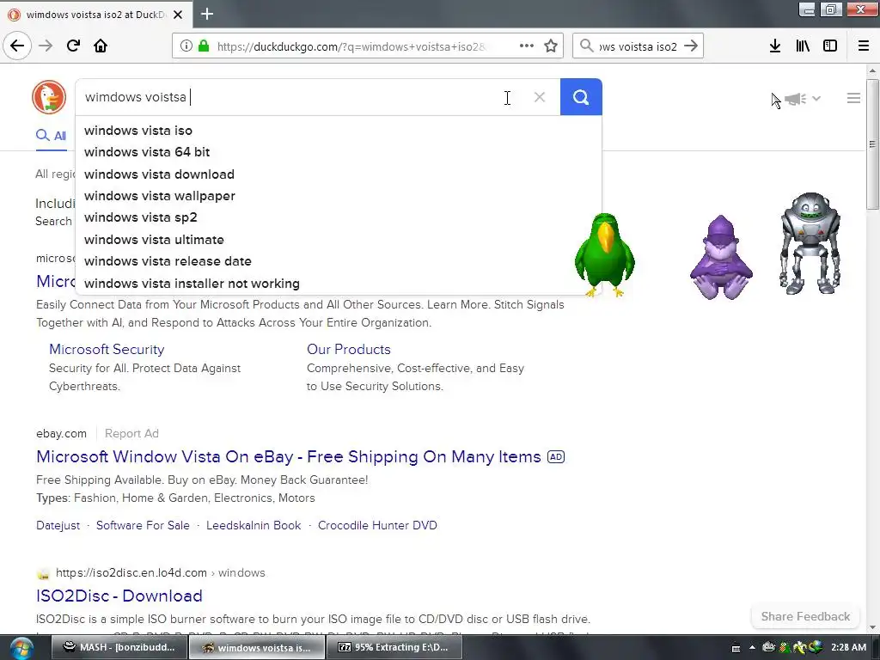Screen dimensions: 880x660
Task: Click the magnifier in Firefox search box
Action: pos(586,46)
